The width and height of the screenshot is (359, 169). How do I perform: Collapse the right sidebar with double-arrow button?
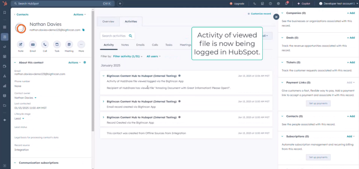pos(276,17)
